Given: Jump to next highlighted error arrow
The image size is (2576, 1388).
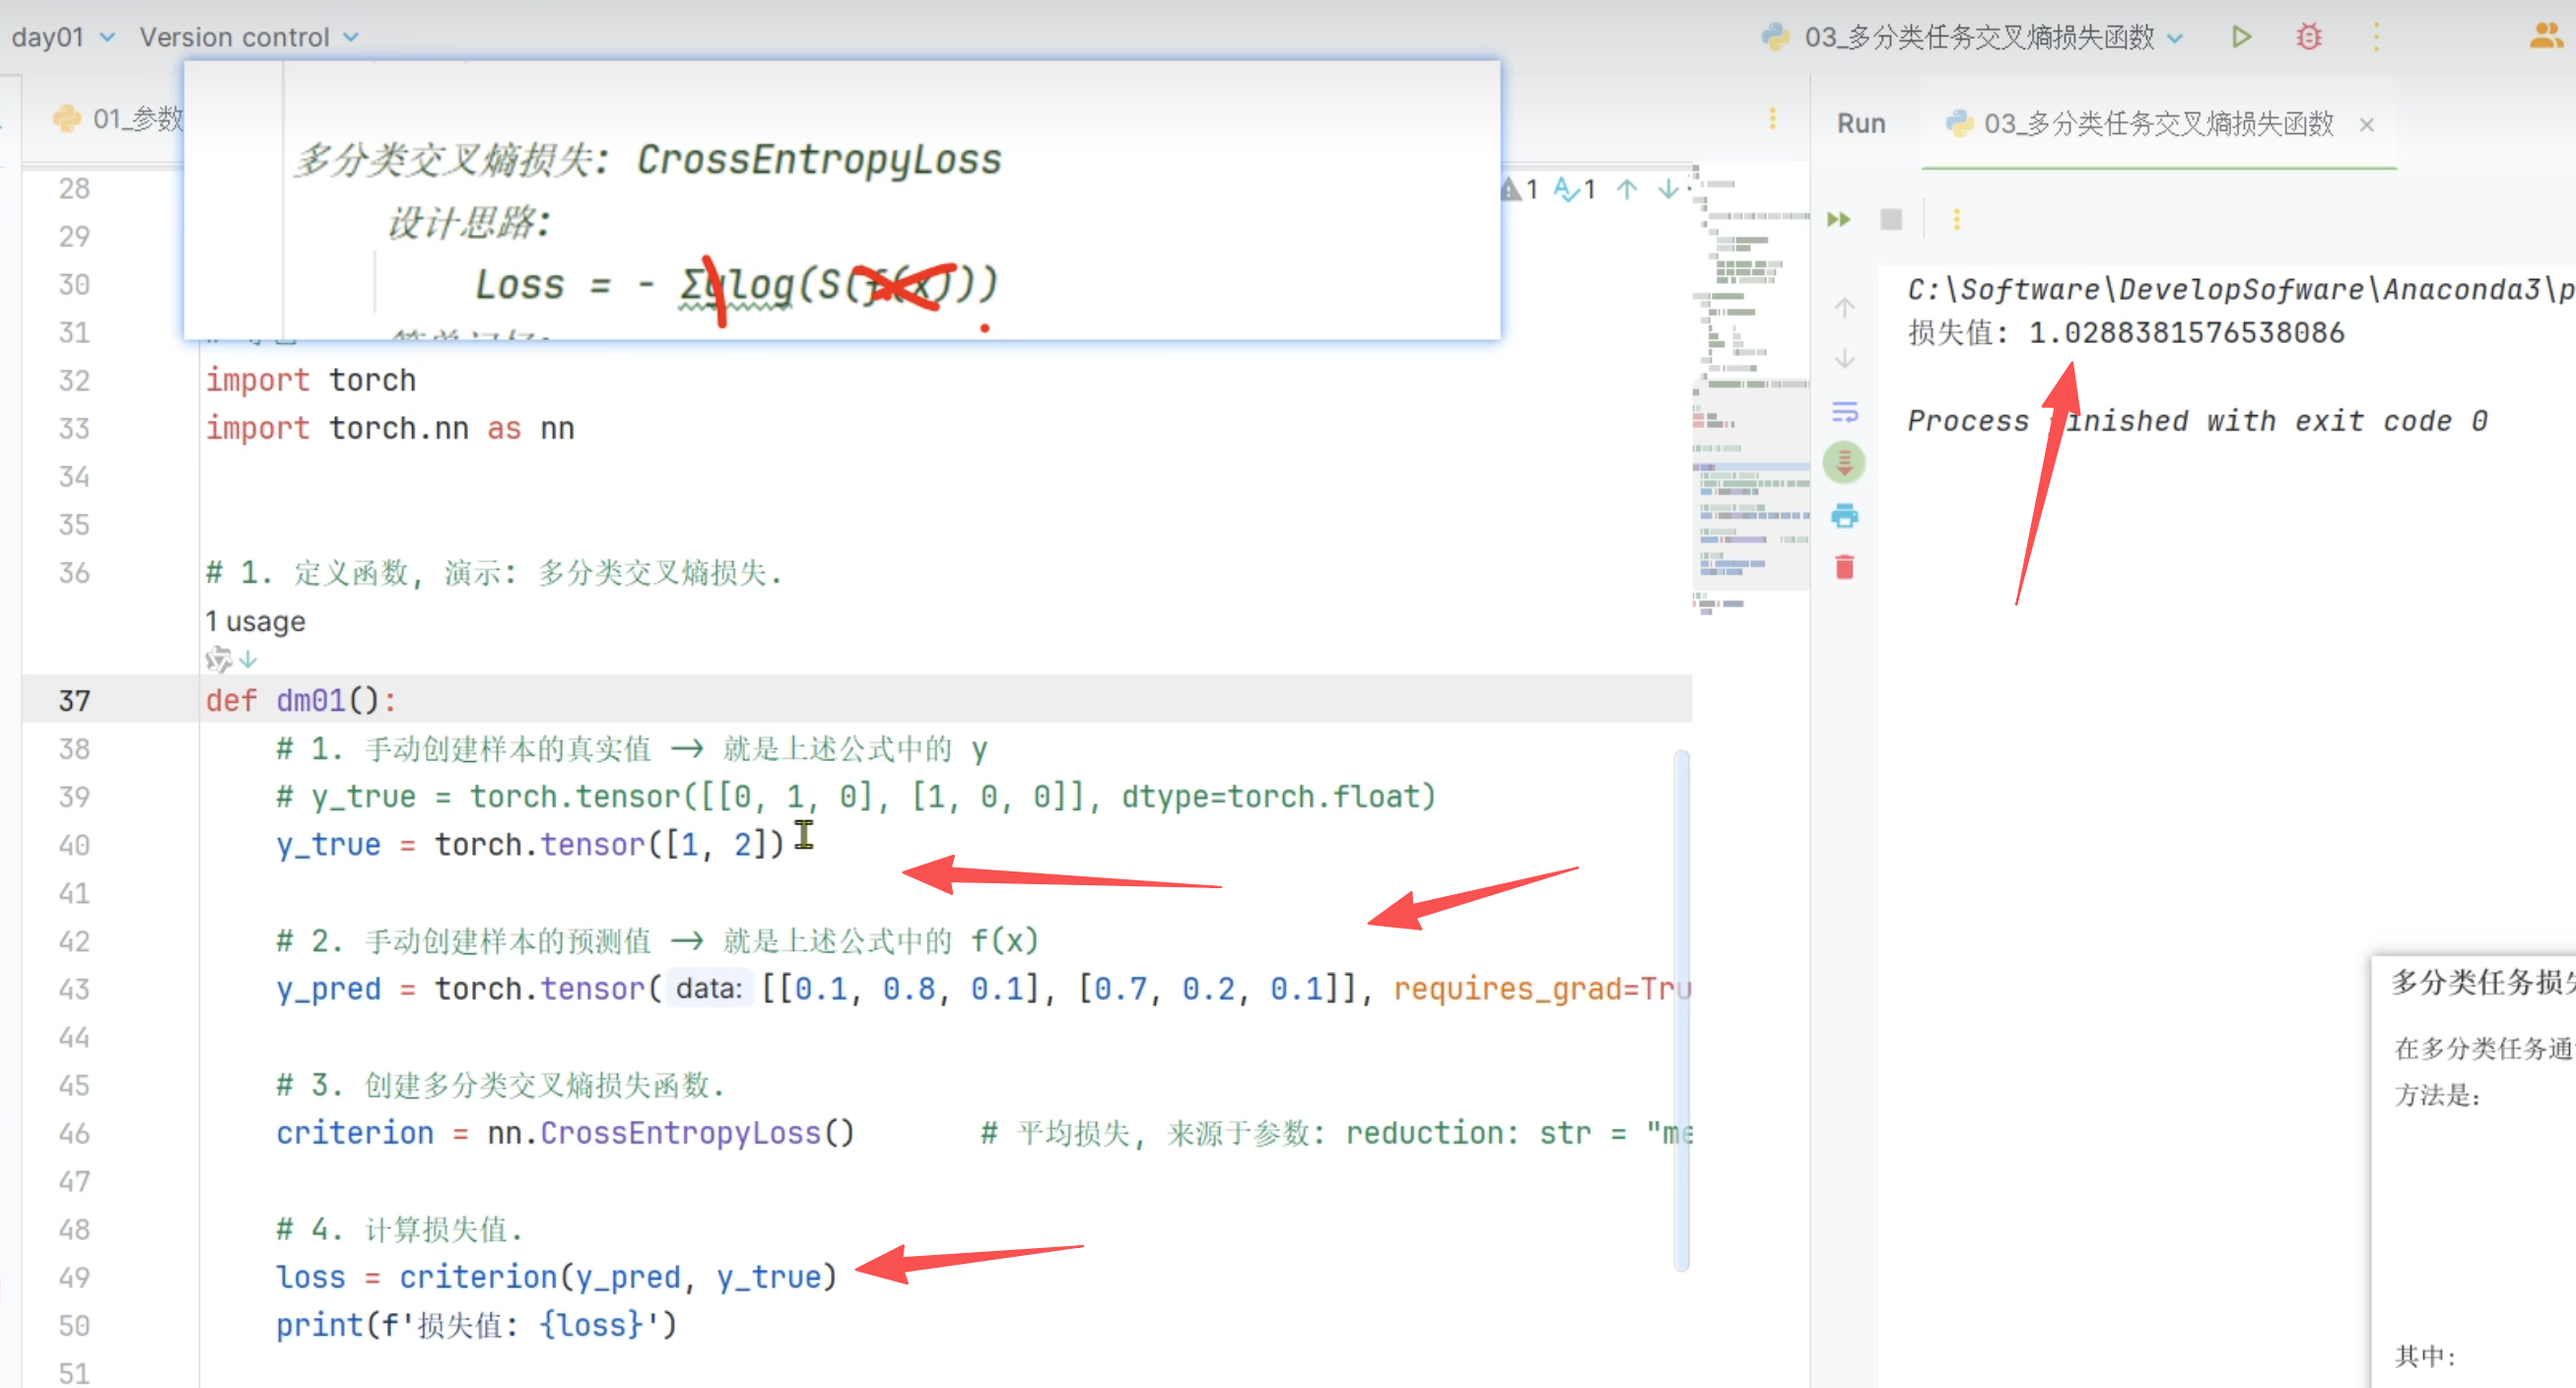Looking at the screenshot, I should click(x=1667, y=189).
